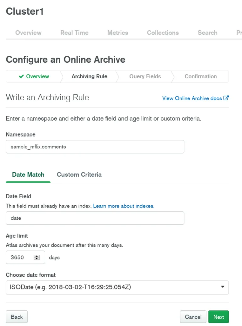Open the Real Time tab
The height and width of the screenshot is (326, 242).
click(x=74, y=33)
